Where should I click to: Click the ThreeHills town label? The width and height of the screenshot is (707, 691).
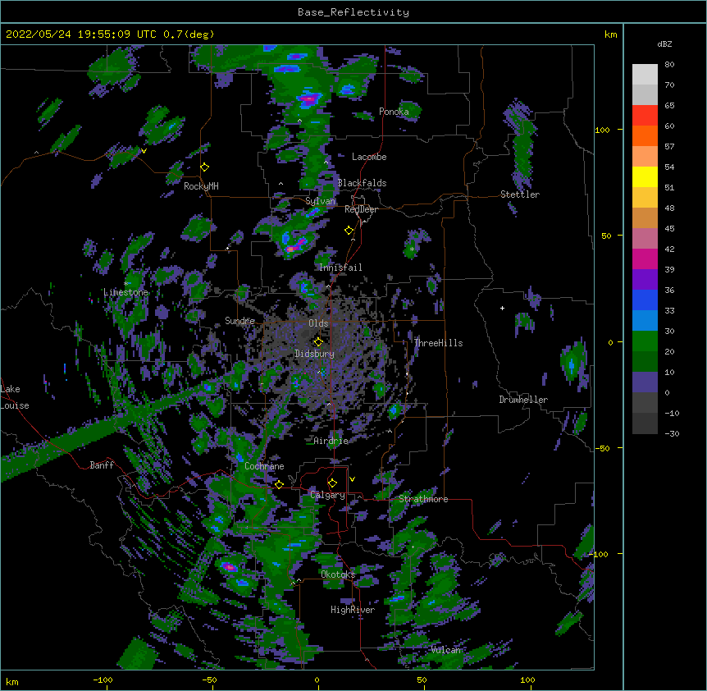point(438,343)
